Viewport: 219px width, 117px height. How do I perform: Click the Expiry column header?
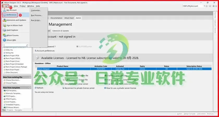click(x=142, y=66)
